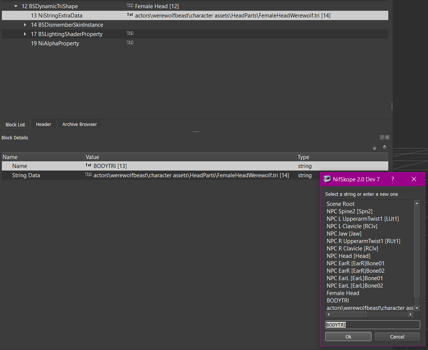Click the collapse-all double up chevron
The width and height of the screenshot is (428, 350).
(384, 147)
